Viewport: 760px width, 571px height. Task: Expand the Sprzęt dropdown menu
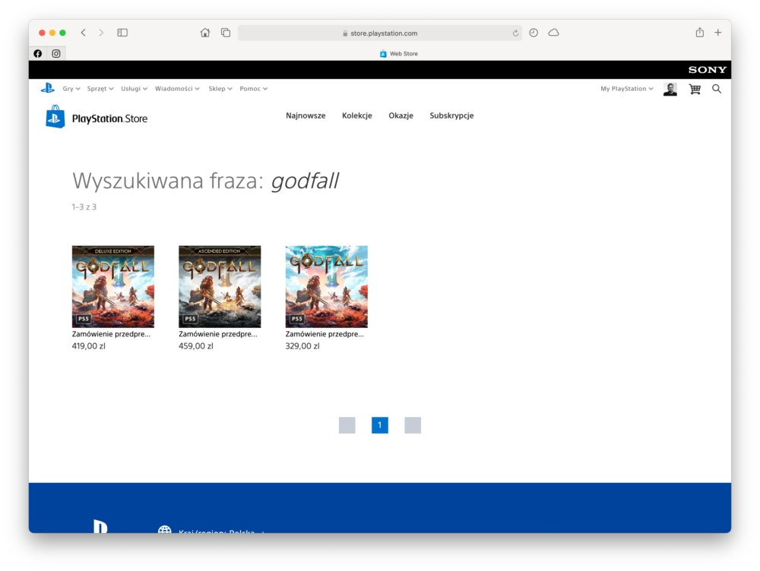[100, 89]
